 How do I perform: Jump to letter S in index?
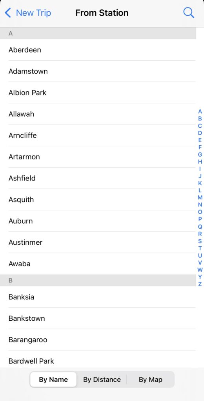(200, 241)
